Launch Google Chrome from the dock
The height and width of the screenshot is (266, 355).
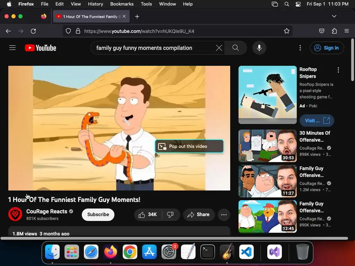[130, 252]
